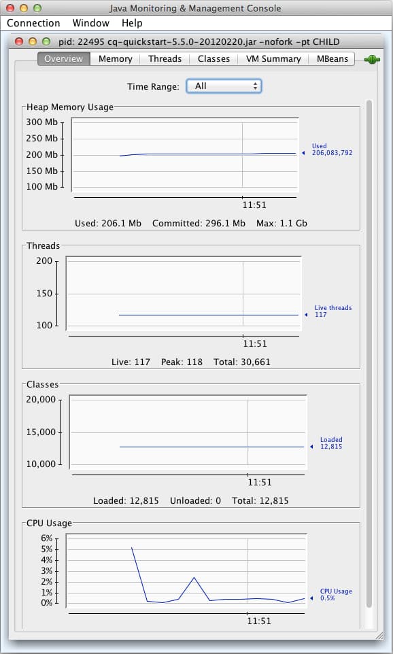Open the Window menu
393x654 pixels.
(91, 23)
